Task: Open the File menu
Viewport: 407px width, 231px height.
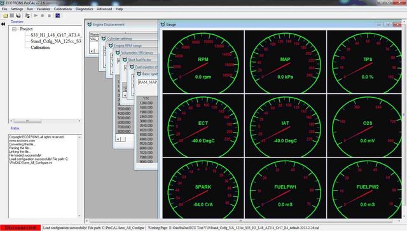Action: 4,9
